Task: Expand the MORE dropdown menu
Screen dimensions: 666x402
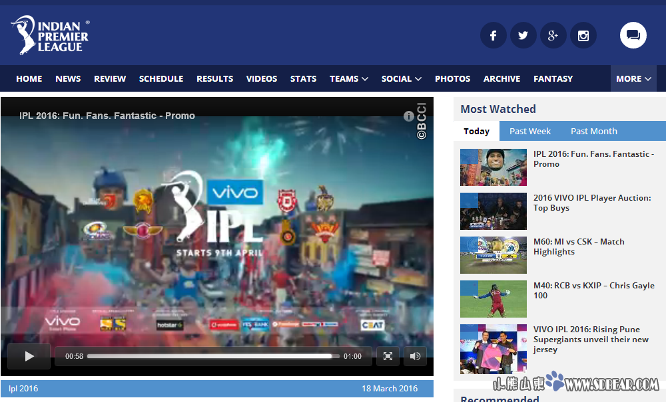Action: click(633, 79)
